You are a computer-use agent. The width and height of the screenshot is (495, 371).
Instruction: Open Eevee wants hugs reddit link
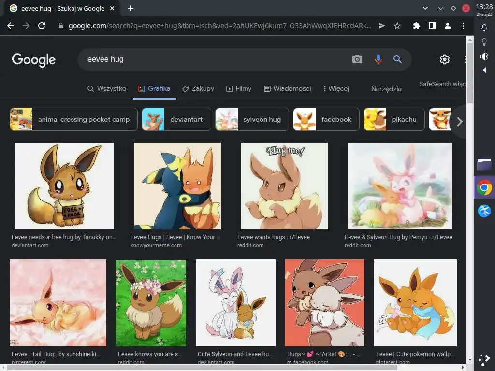[274, 237]
